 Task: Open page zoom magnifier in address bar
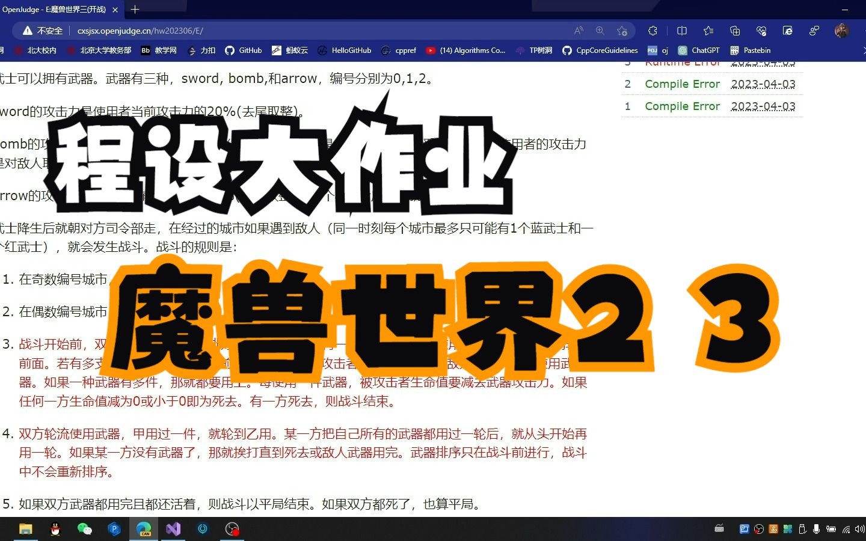coord(599,31)
